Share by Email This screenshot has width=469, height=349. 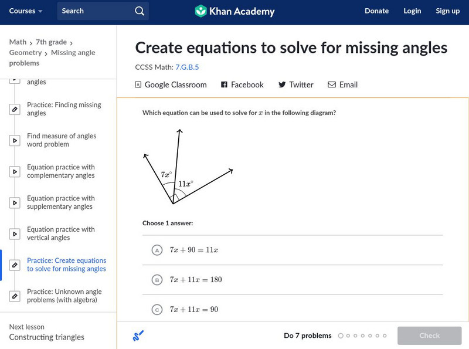[342, 84]
